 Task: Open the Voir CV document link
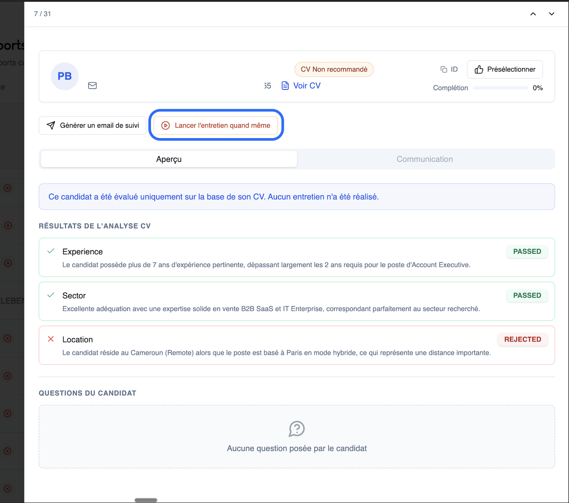301,86
